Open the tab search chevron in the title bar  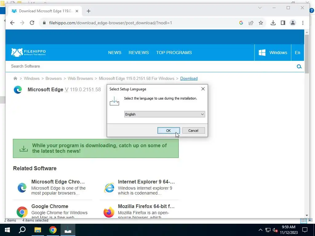pos(260,8)
